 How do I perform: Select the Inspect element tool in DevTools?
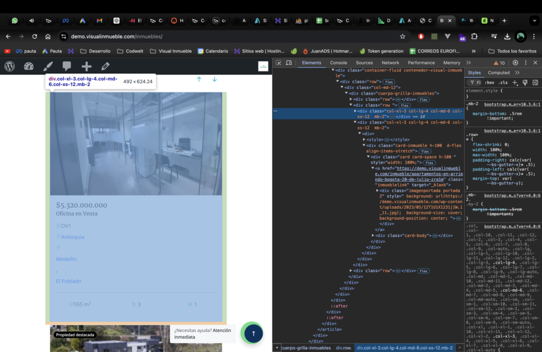click(277, 62)
